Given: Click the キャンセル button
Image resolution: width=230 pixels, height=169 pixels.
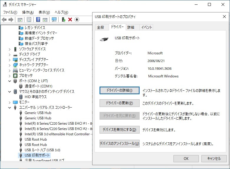Looking at the screenshot, I should pyautogui.click(x=214, y=159).
